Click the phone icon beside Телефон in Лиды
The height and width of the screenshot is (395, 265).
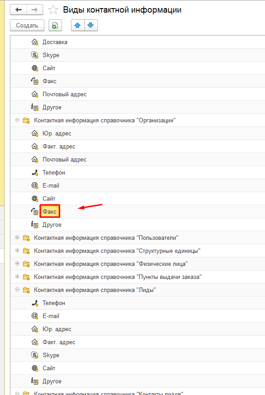click(x=35, y=303)
